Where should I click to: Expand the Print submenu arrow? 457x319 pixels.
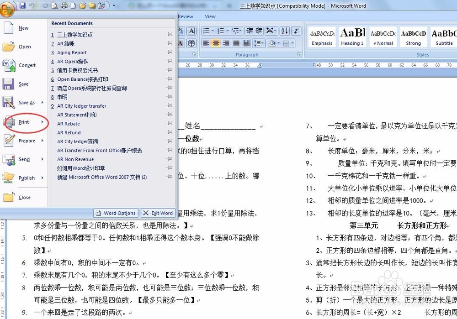43,122
